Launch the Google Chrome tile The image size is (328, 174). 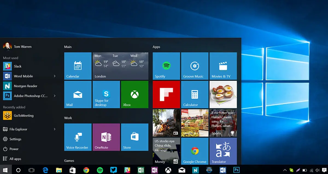pos(195,151)
